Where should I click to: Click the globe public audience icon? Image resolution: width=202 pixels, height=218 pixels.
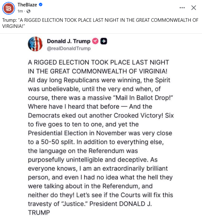(28, 11)
